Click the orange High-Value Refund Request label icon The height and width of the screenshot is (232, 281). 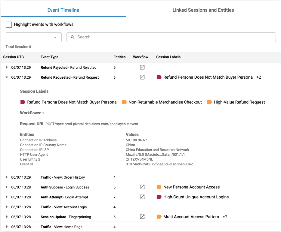tap(209, 102)
